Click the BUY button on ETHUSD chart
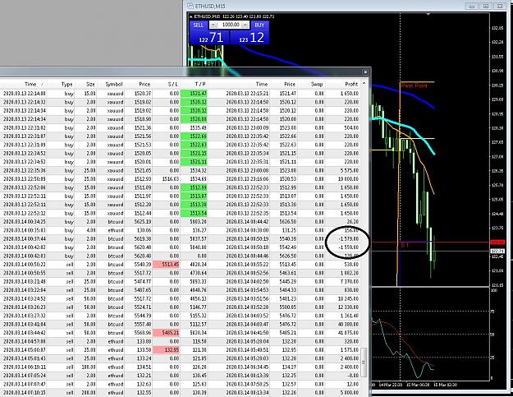 259,25
